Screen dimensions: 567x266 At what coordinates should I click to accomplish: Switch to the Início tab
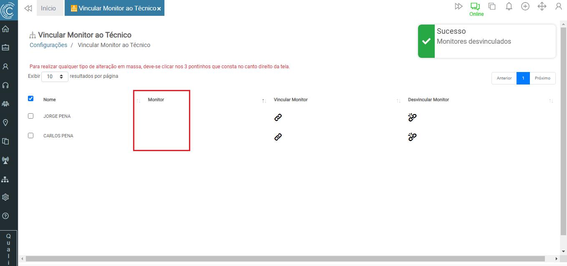pyautogui.click(x=48, y=8)
